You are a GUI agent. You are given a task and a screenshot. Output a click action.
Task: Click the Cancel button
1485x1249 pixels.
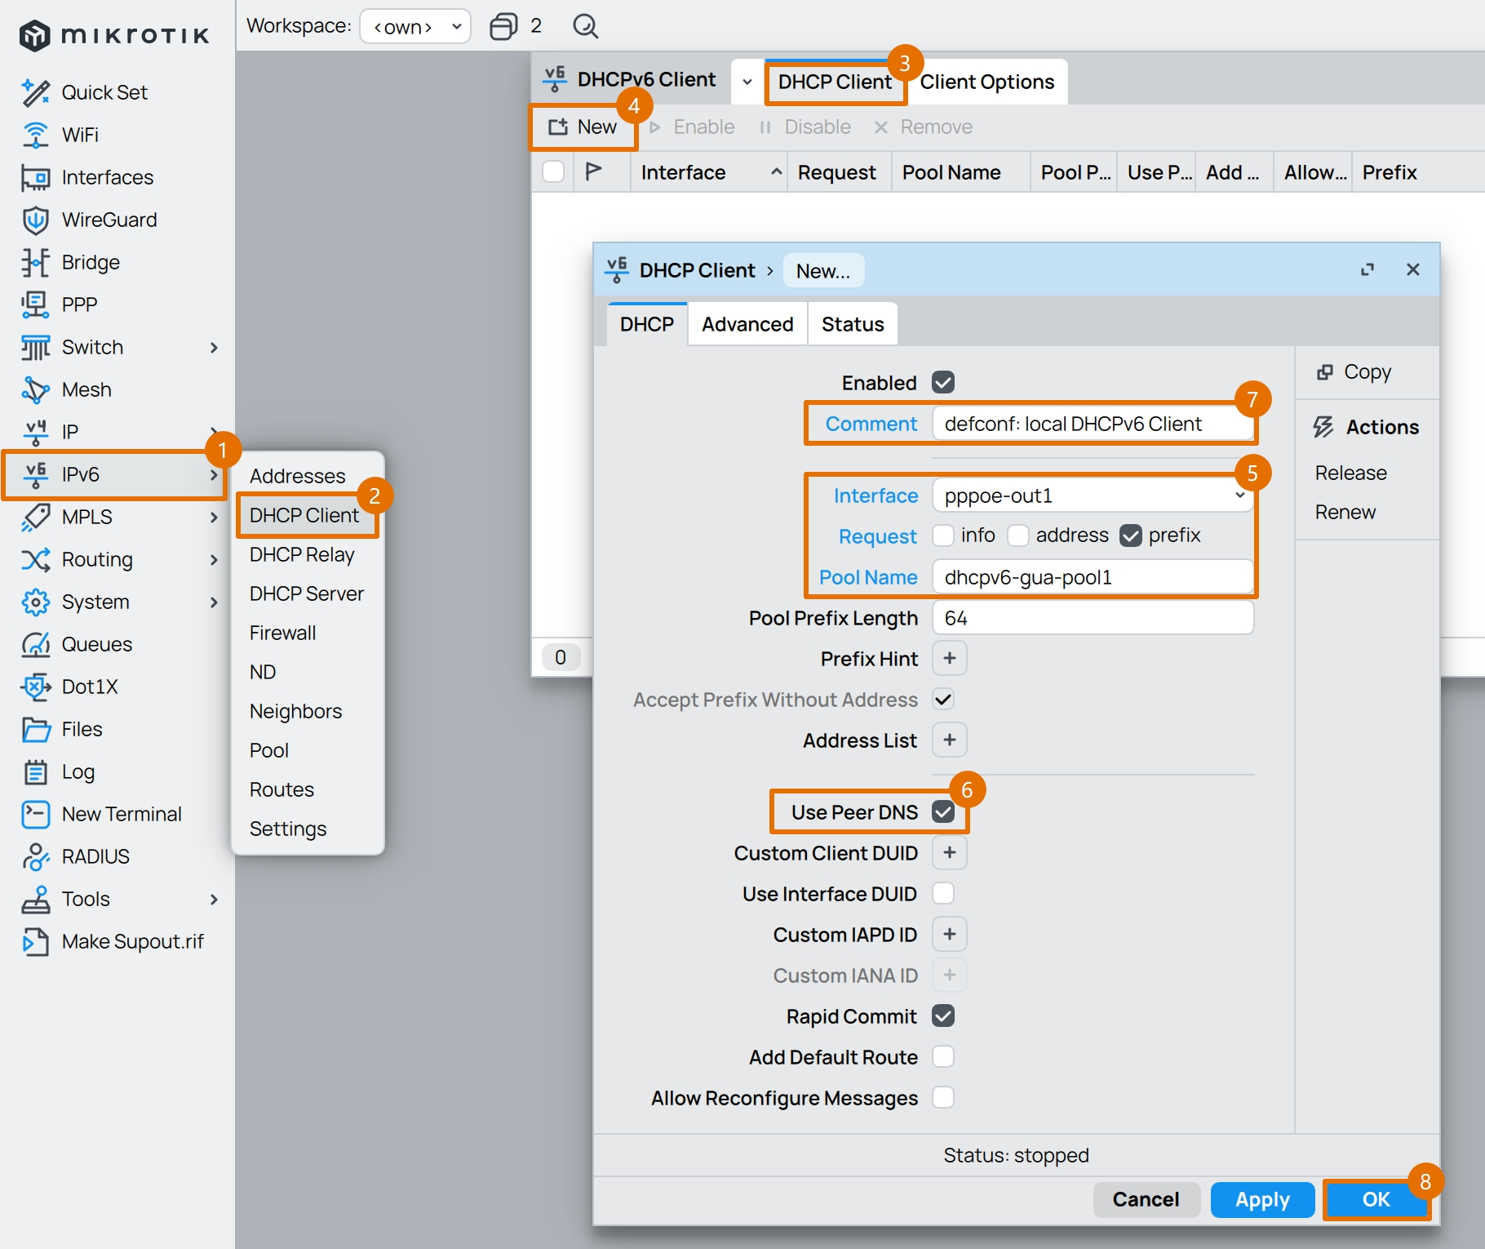coord(1146,1199)
